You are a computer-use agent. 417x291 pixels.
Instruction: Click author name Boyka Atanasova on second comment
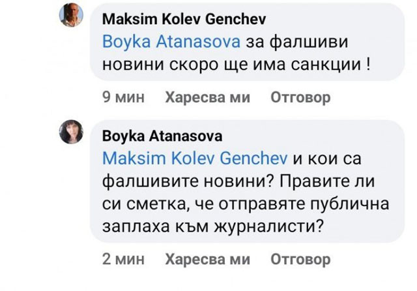pyautogui.click(x=162, y=136)
